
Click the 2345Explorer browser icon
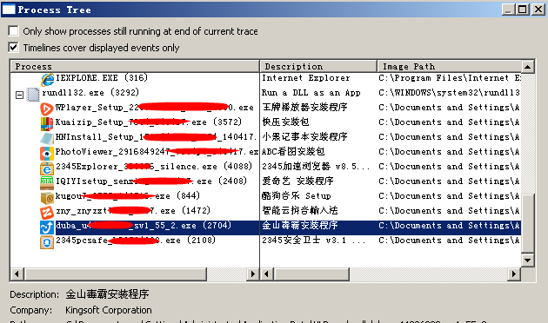[47, 168]
